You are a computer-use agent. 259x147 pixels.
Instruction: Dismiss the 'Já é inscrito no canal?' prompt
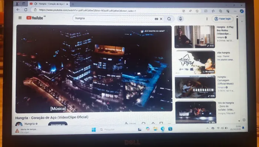click(x=167, y=31)
